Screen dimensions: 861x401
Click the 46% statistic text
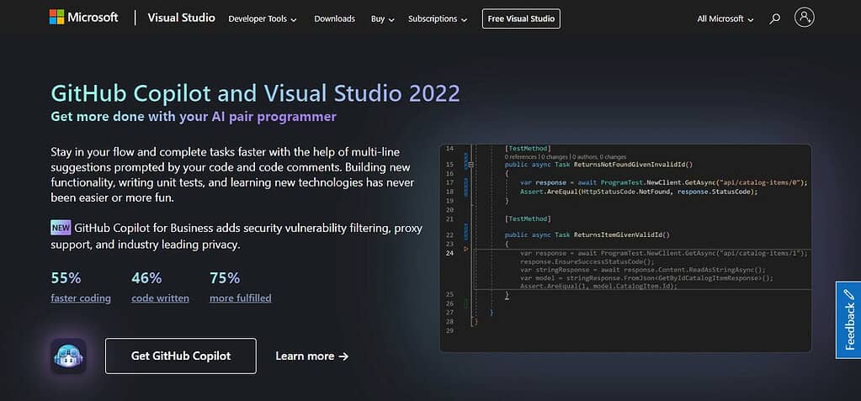(146, 278)
